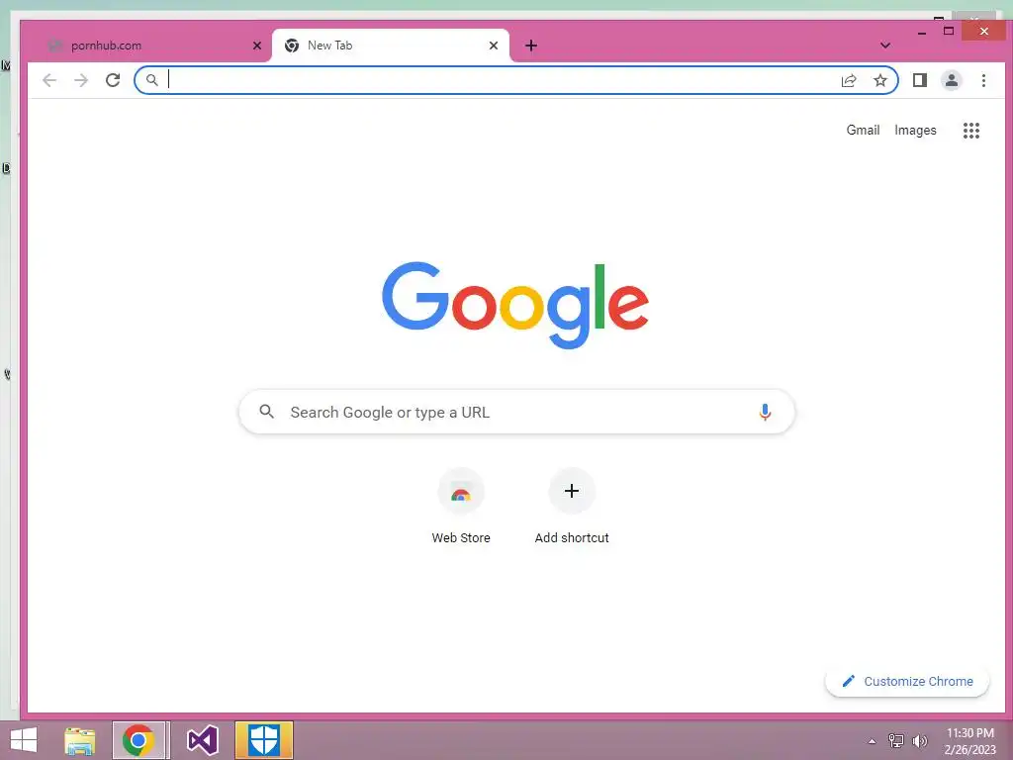This screenshot has width=1013, height=760.
Task: Bookmark this tab with the star icon
Action: click(879, 80)
